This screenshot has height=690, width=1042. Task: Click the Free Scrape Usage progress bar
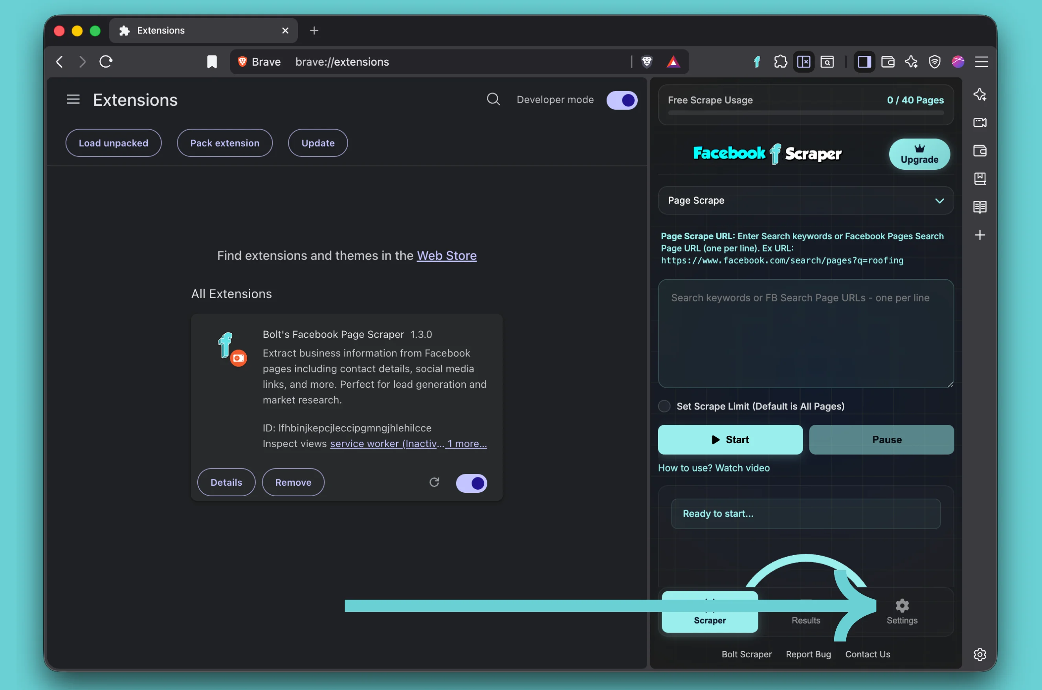point(806,113)
